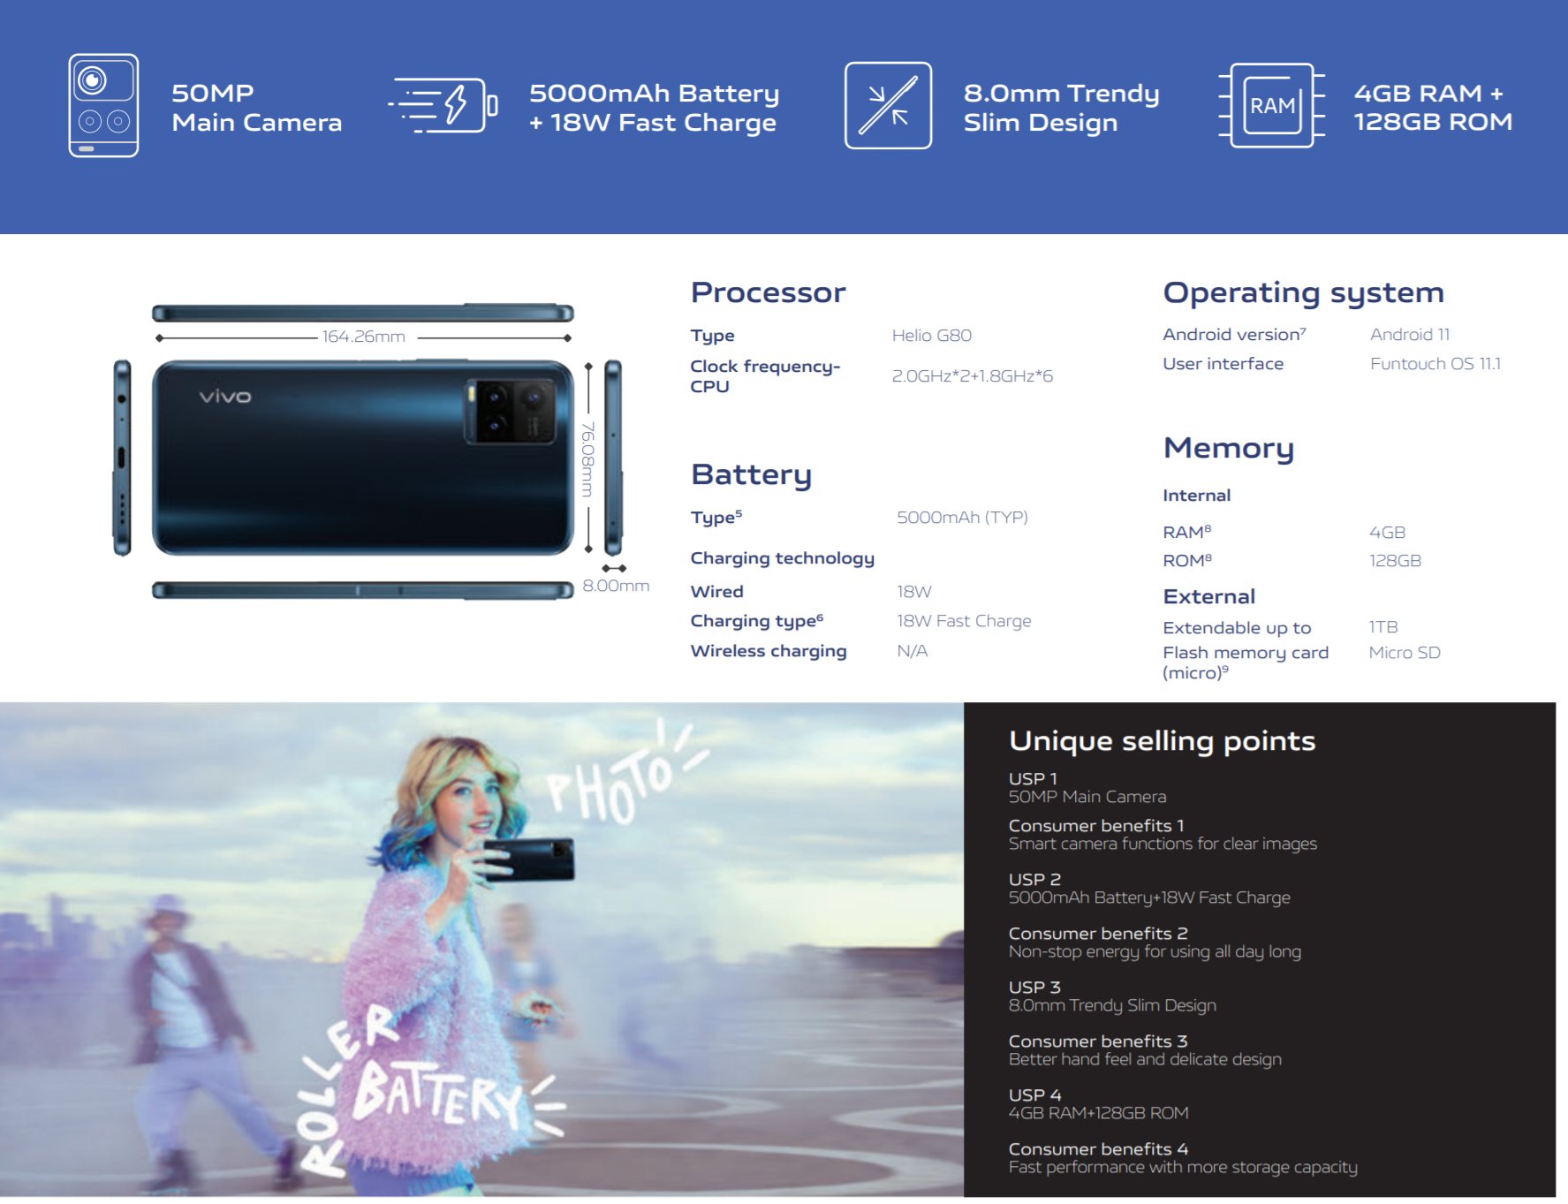Image resolution: width=1568 pixels, height=1204 pixels.
Task: Click the Operating system heading
Action: (x=1303, y=293)
